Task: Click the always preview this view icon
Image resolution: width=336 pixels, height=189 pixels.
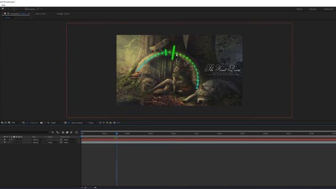Action: pyautogui.click(x=2, y=123)
